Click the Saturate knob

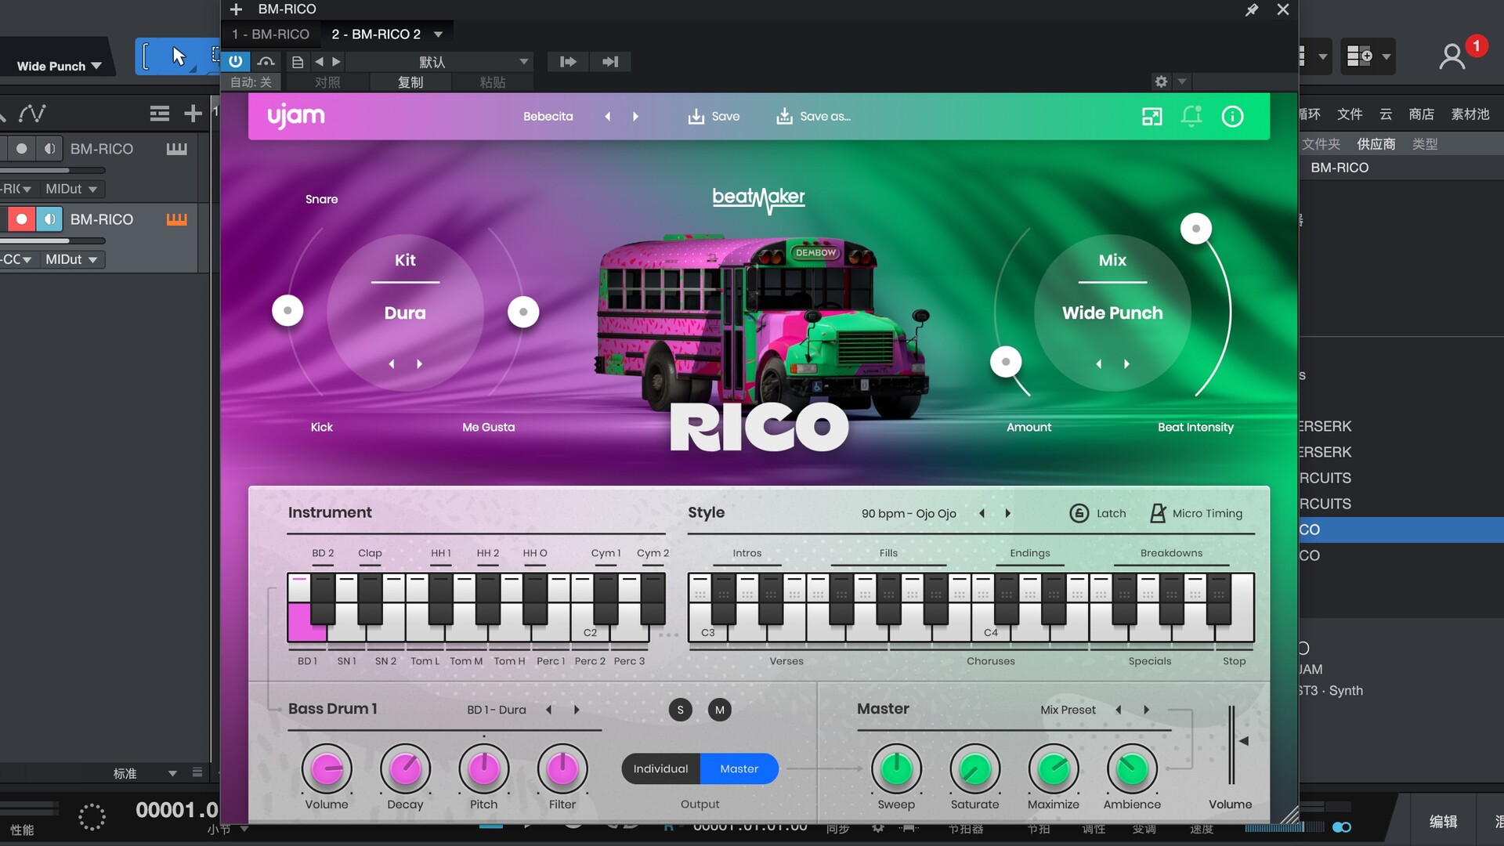tap(975, 769)
